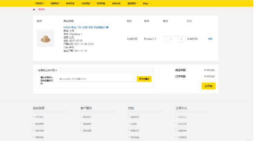256x142 pixels.
Task: Open the 联系我们 footer link
Action: [87, 117]
